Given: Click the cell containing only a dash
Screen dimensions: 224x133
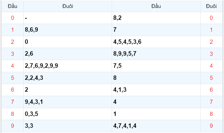Looking at the screenshot, I should tap(68, 18).
